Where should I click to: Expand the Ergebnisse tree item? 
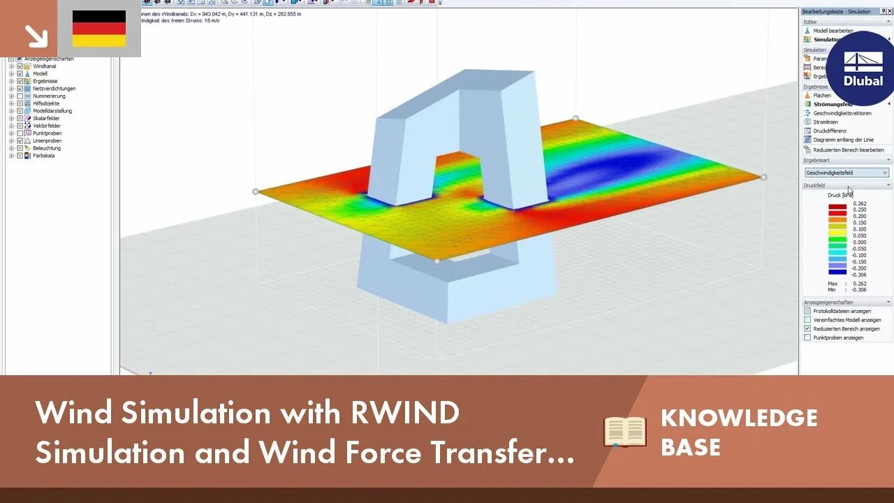click(11, 81)
